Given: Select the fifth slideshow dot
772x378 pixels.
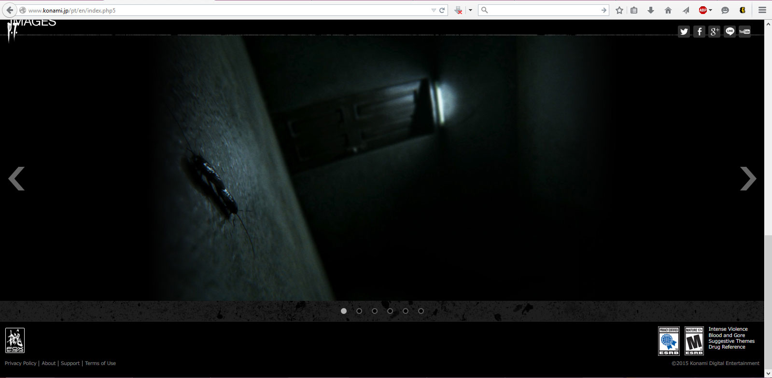Looking at the screenshot, I should [x=406, y=311].
